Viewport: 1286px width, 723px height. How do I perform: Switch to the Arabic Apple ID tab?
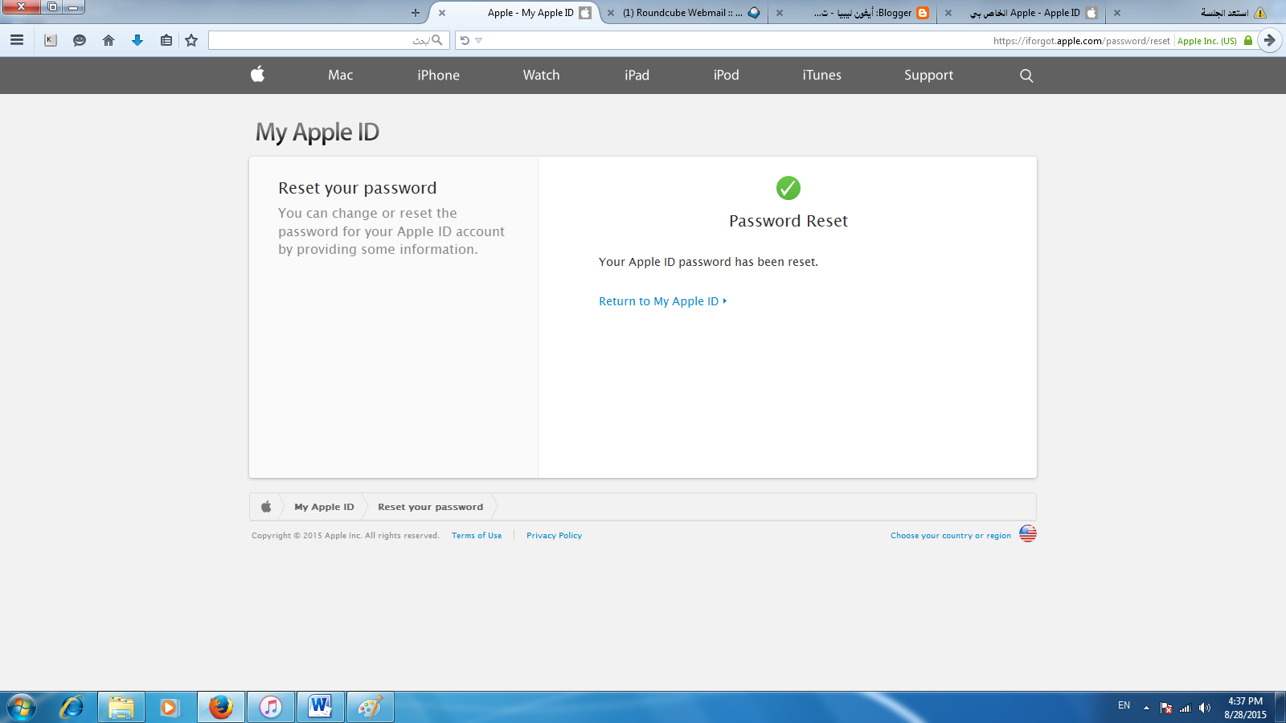click(x=1021, y=13)
